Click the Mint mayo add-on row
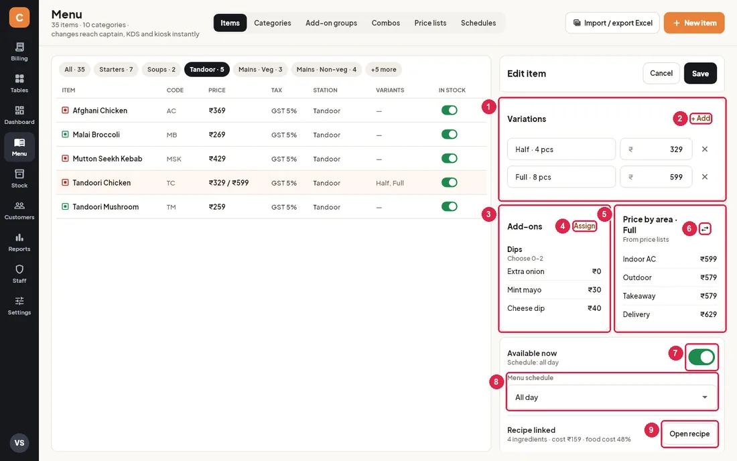 click(x=554, y=290)
